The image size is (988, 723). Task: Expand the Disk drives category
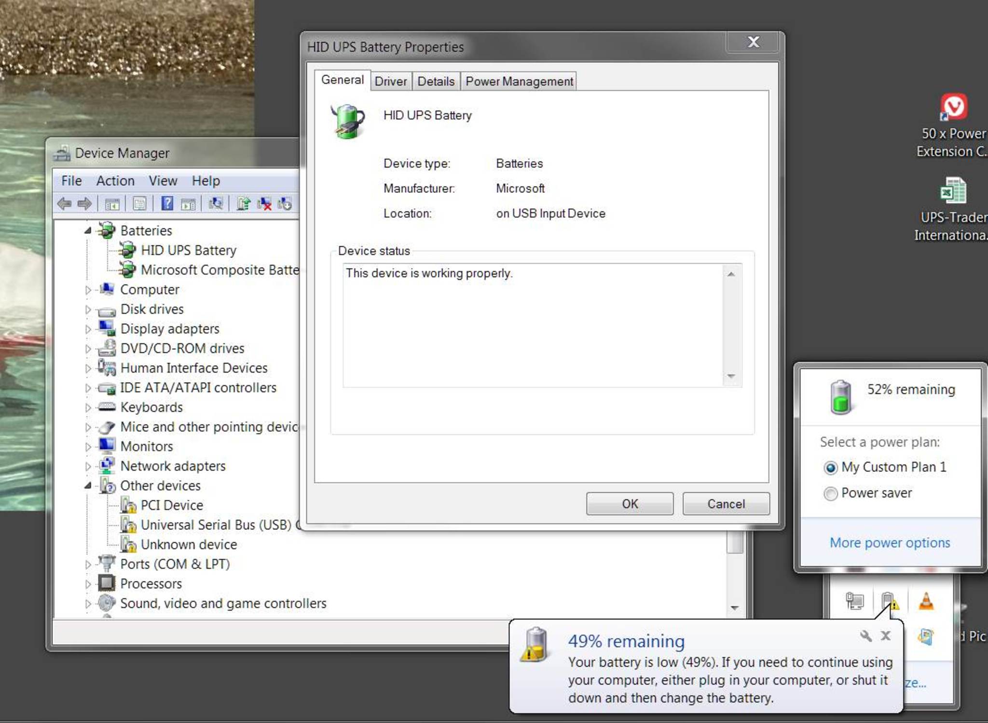[88, 309]
